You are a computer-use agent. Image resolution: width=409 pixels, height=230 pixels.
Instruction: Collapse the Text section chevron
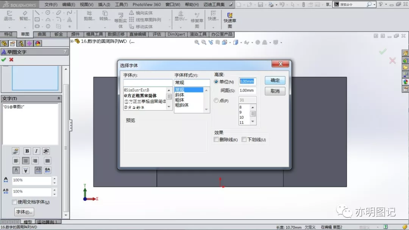(59, 99)
